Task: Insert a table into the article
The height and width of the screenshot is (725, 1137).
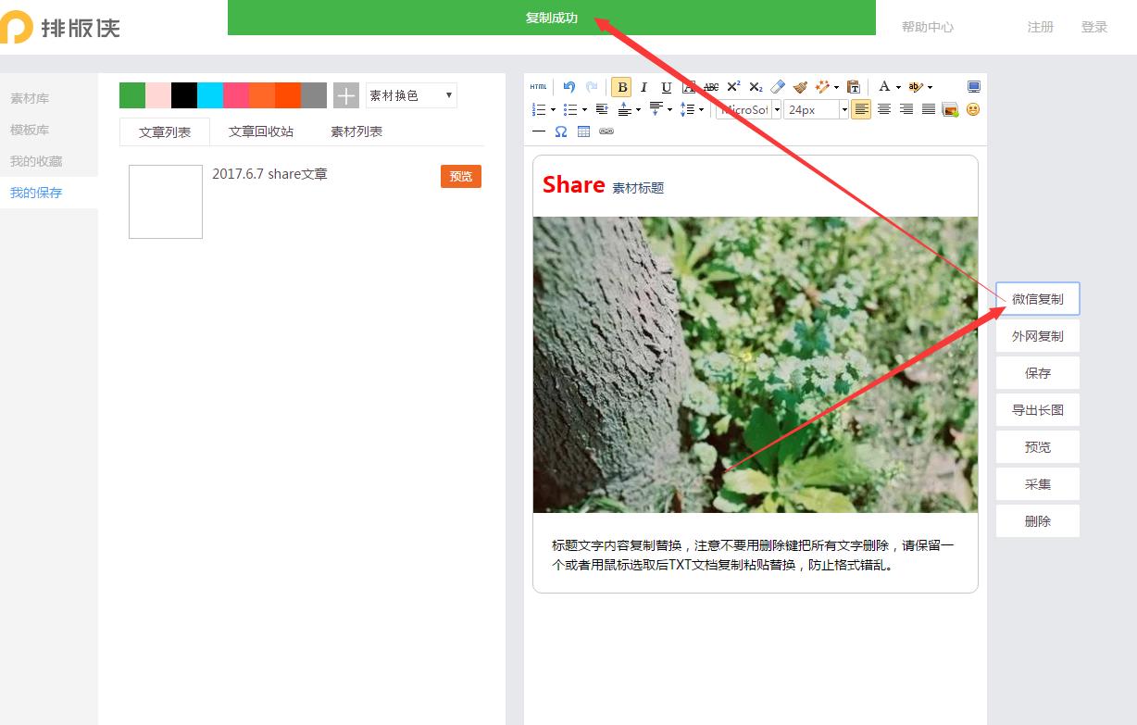Action: (583, 131)
